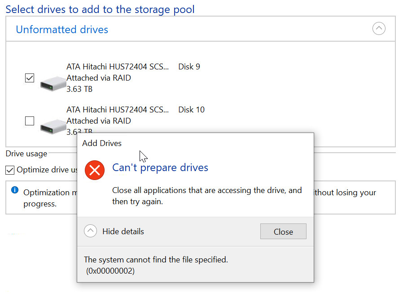Image resolution: width=403 pixels, height=296 pixels.
Task: Click the Disk 9 drive icon
Action: coord(53,82)
